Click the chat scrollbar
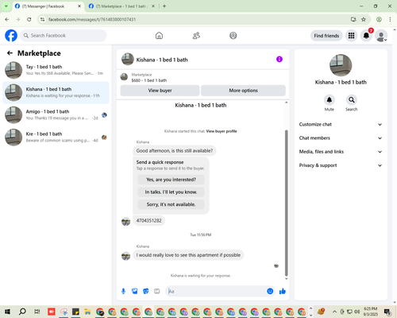This screenshot has height=318, width=397. [x=286, y=203]
